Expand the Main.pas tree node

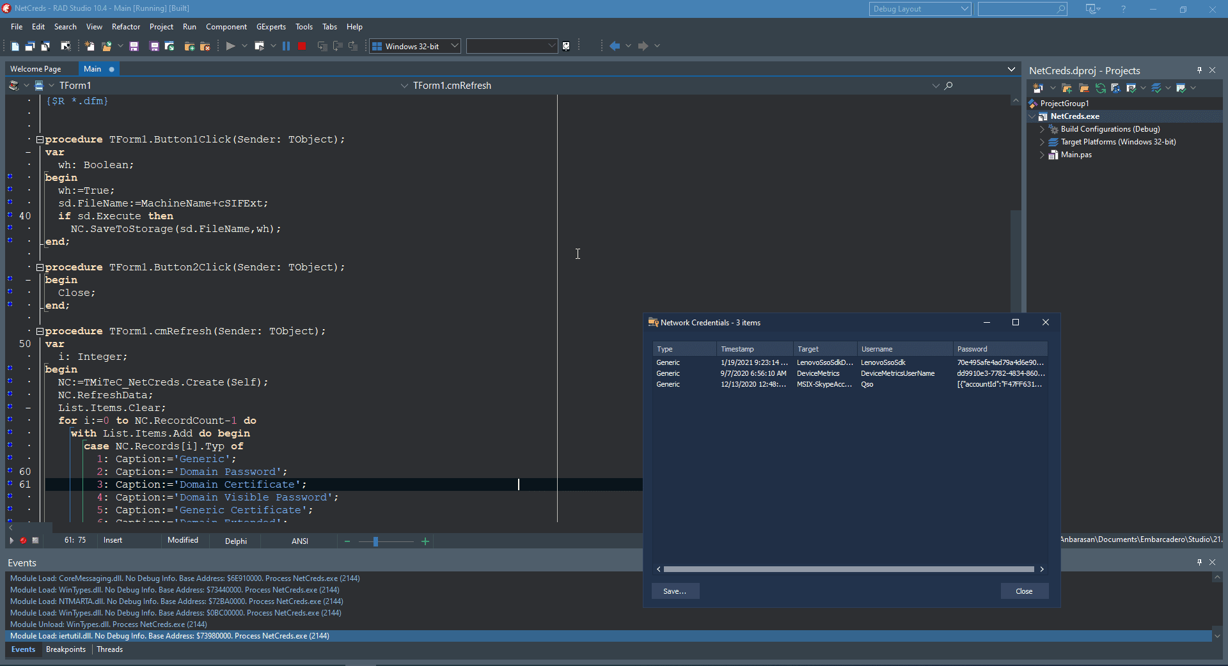1042,155
